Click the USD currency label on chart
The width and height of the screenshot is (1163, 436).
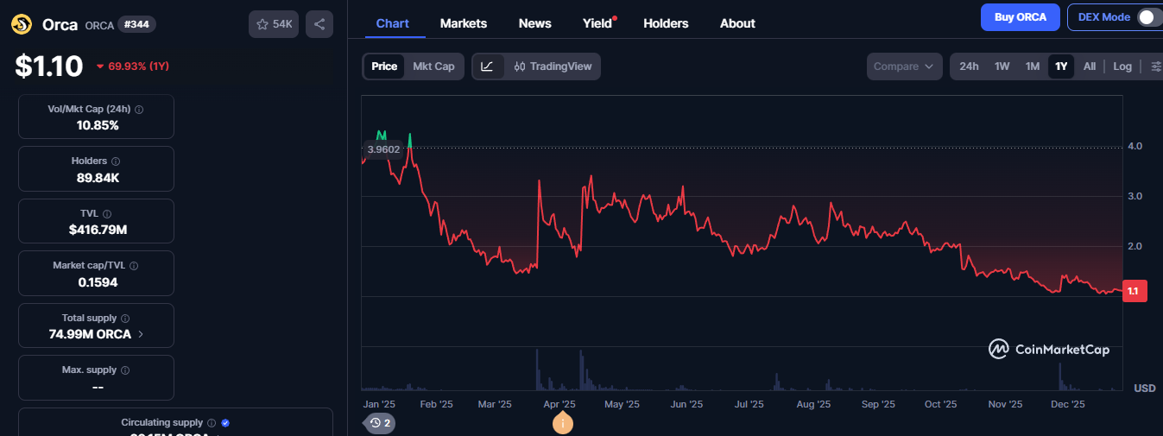(1145, 389)
